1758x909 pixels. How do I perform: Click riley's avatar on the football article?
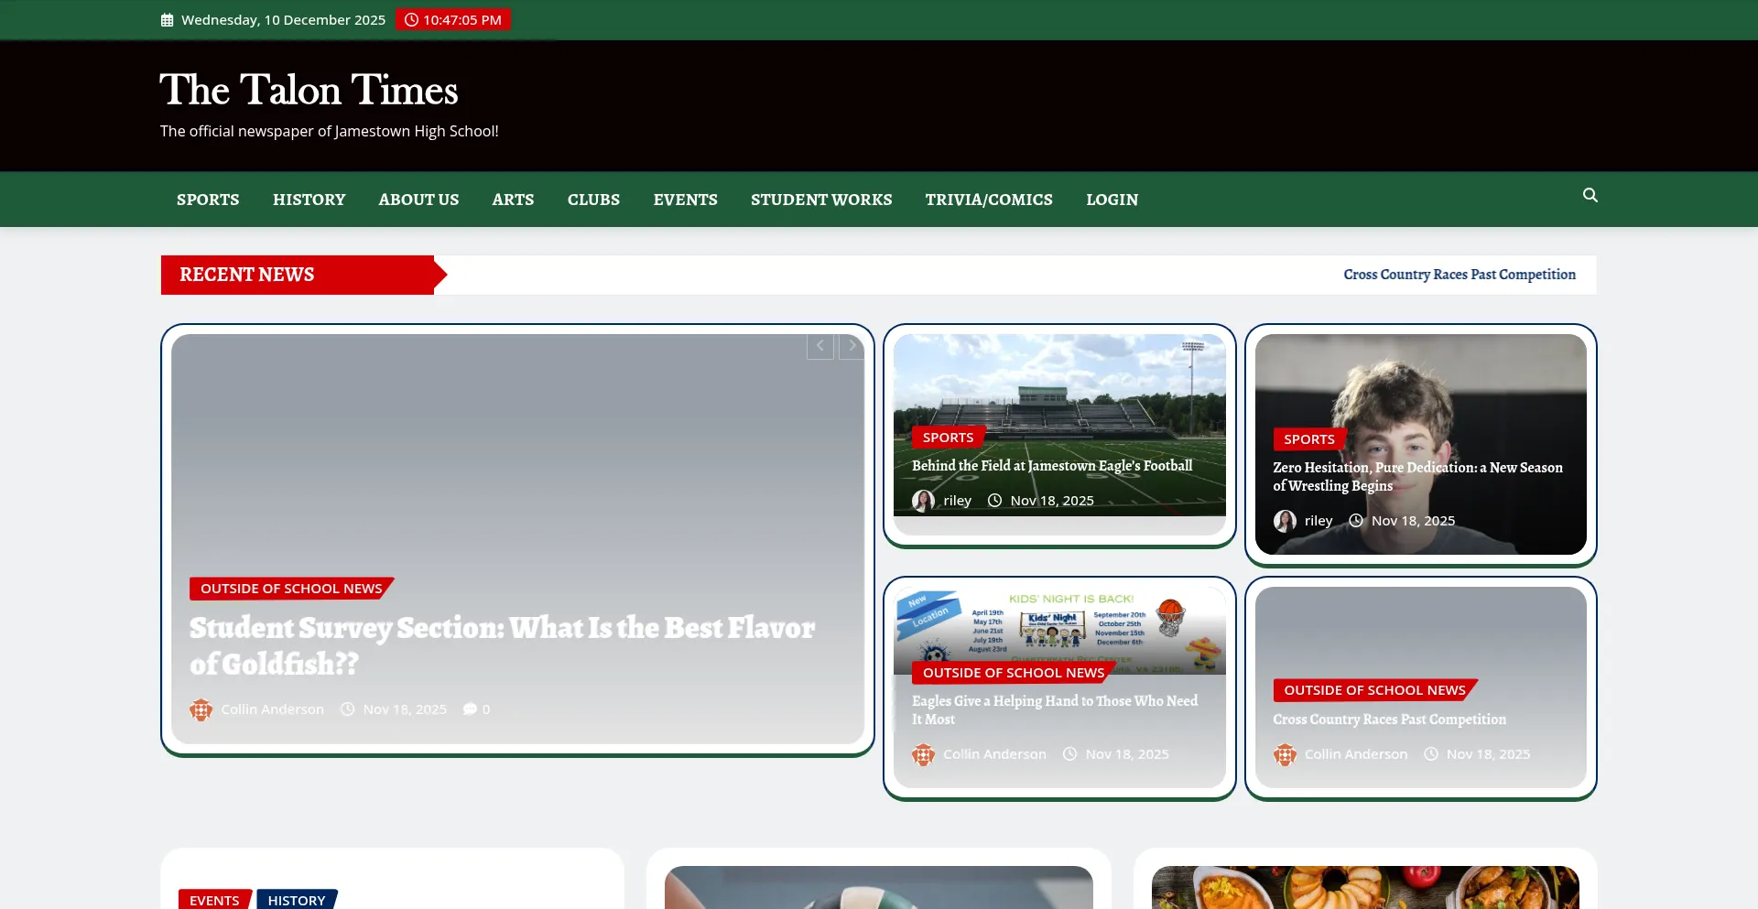(x=923, y=501)
